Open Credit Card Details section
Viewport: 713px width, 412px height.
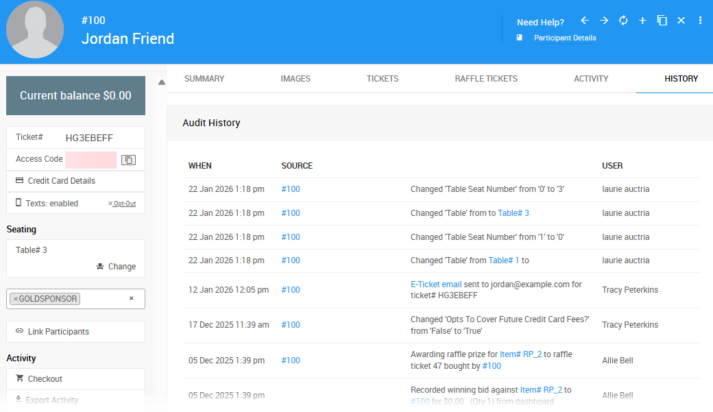point(61,181)
